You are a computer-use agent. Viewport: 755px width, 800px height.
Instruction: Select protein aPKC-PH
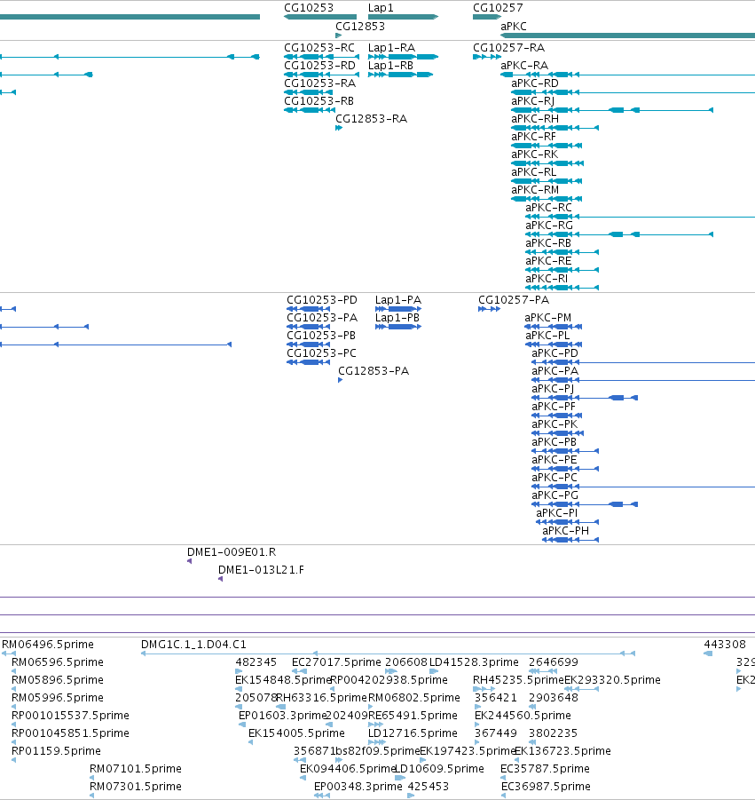[565, 531]
